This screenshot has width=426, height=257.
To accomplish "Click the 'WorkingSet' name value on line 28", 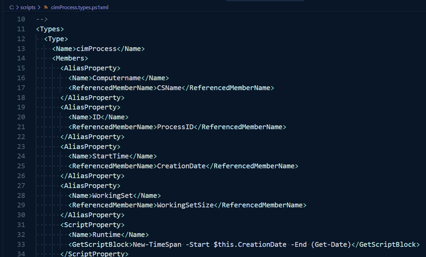I will [112, 196].
